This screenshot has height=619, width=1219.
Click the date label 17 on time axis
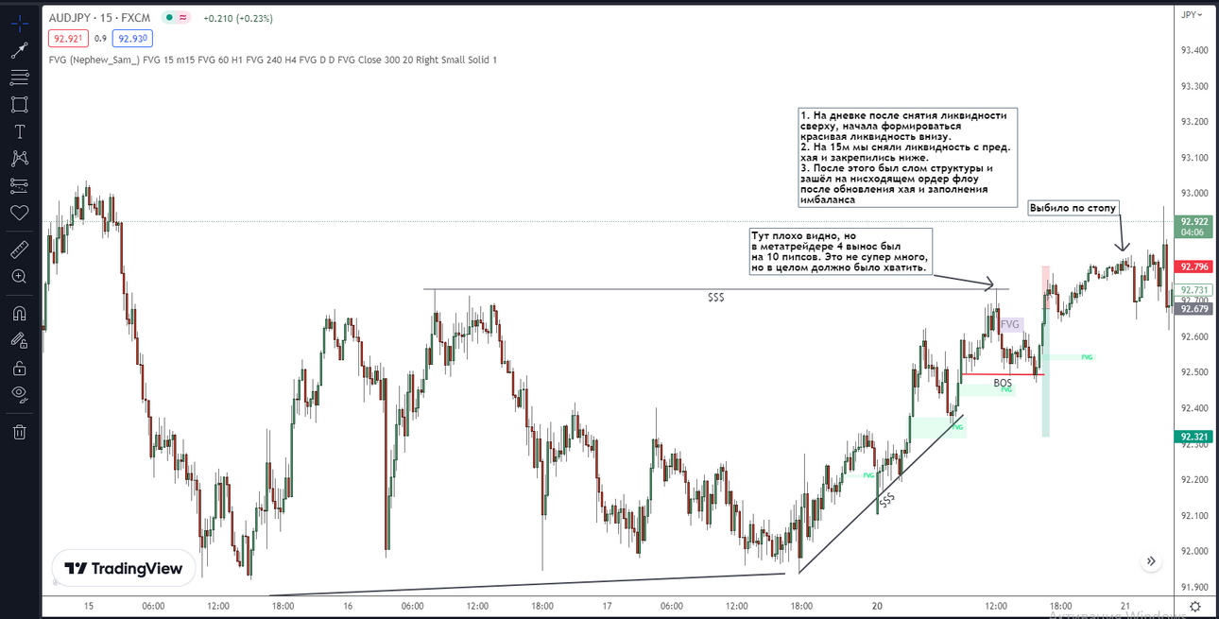pyautogui.click(x=608, y=606)
